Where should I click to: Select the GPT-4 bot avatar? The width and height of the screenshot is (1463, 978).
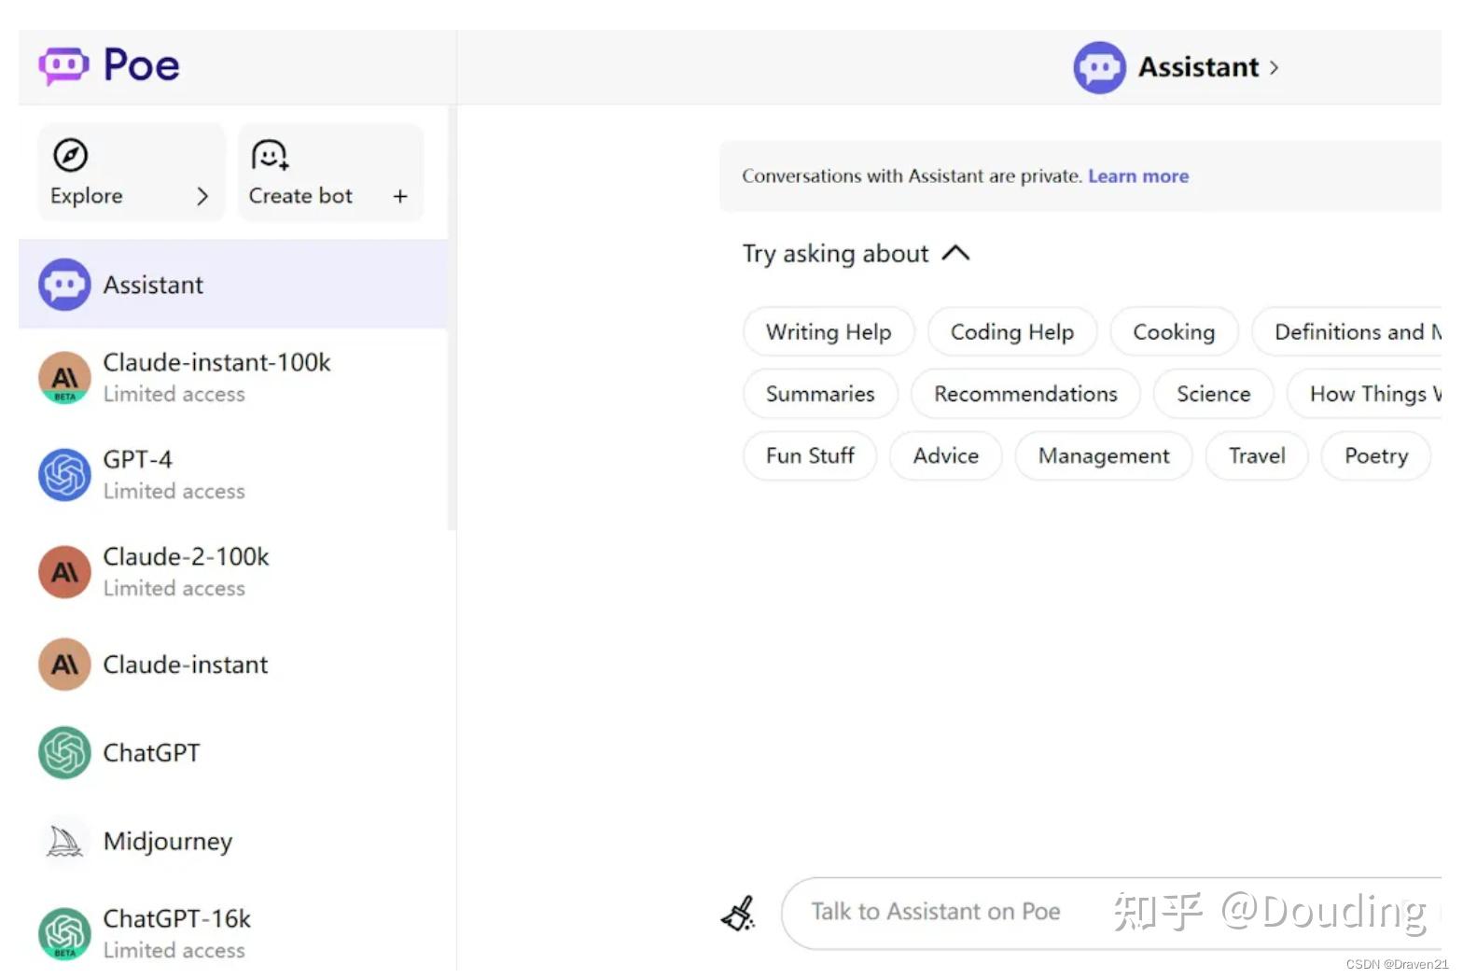(64, 474)
